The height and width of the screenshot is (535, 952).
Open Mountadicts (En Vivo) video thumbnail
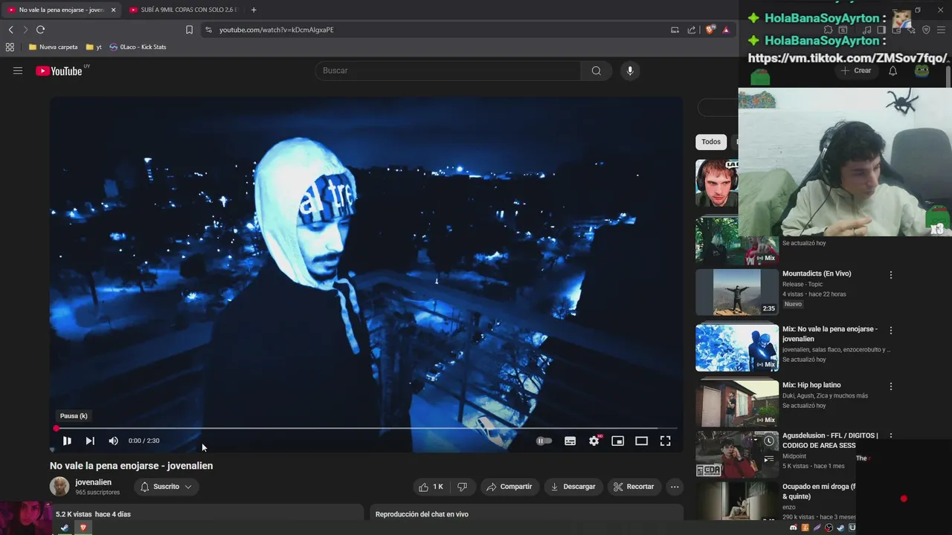(737, 292)
